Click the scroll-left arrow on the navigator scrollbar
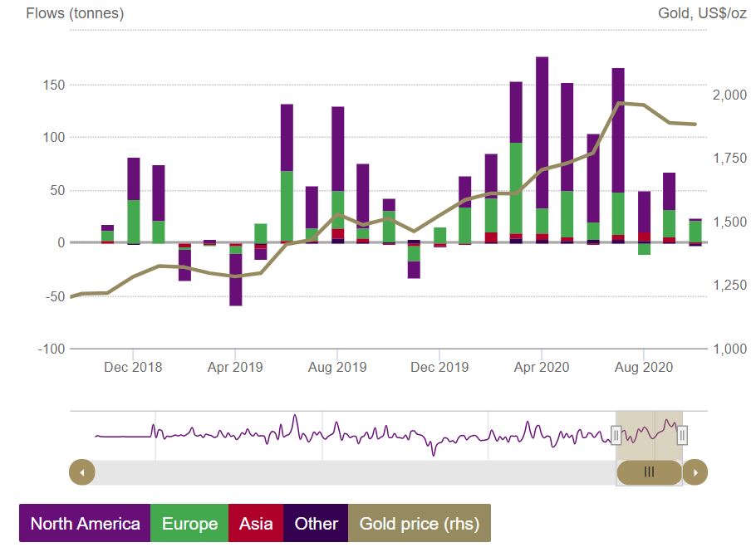Image resolution: width=756 pixels, height=552 pixels. click(82, 472)
